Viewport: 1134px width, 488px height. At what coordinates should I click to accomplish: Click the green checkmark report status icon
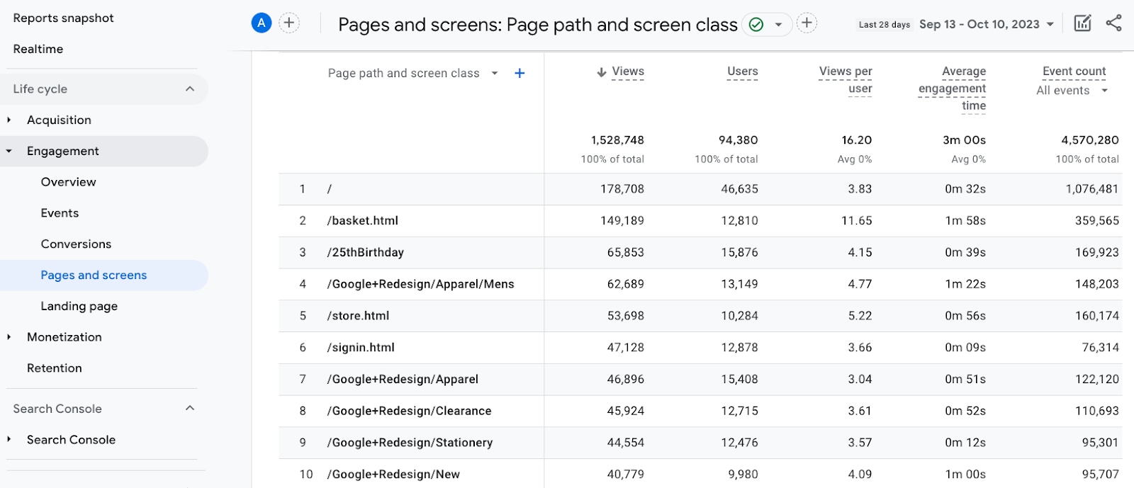point(756,25)
